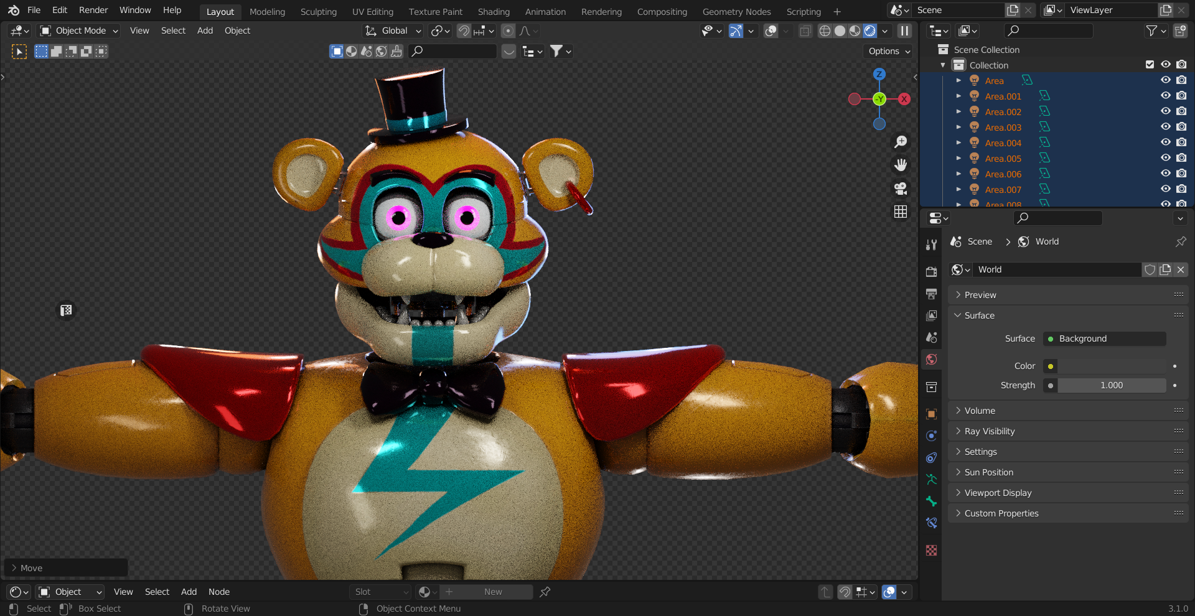Click the zoom magnifier icon in viewport

click(901, 142)
